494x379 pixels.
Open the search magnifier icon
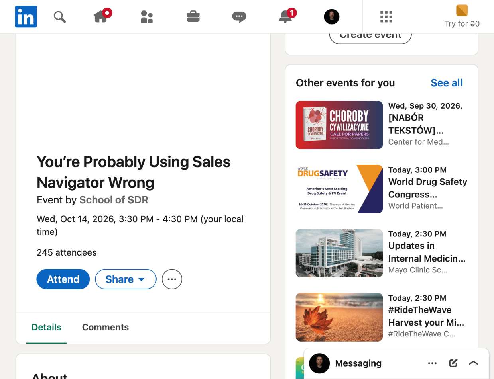coord(60,17)
